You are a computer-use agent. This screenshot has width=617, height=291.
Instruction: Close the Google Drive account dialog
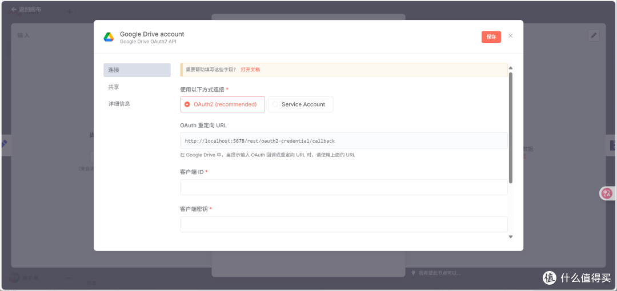[510, 36]
